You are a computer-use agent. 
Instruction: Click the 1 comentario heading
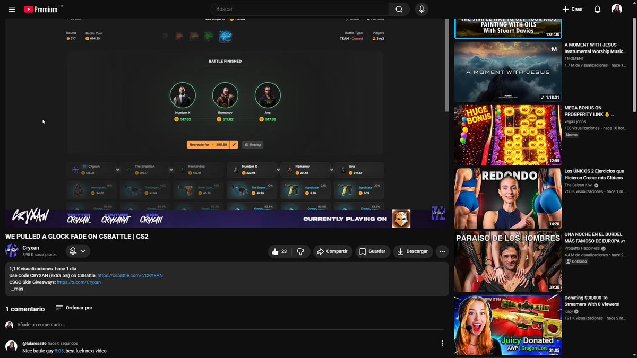coord(25,309)
